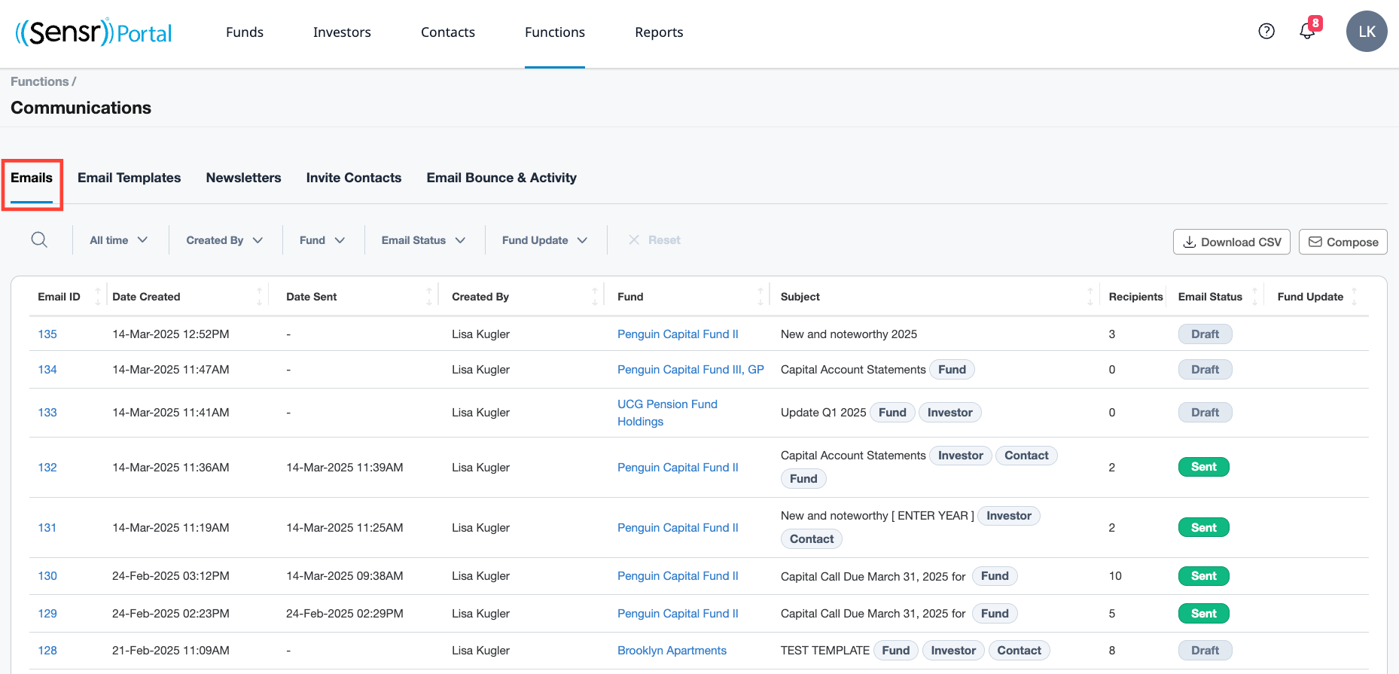The image size is (1399, 674).
Task: Open Brooklyn Apartments fund link
Action: click(672, 651)
